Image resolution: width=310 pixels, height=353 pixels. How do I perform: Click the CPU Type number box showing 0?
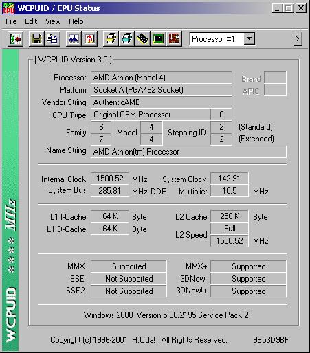[221, 115]
